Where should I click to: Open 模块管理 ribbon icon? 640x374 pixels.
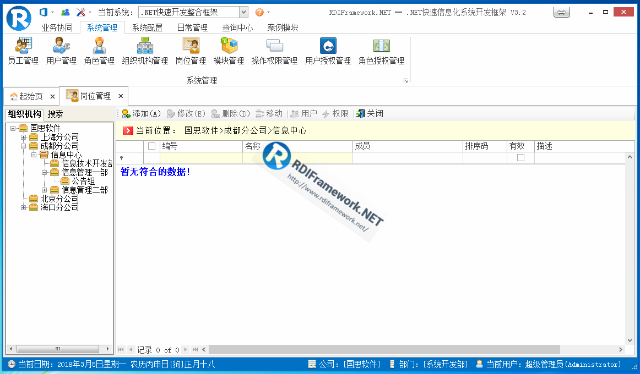coord(229,51)
